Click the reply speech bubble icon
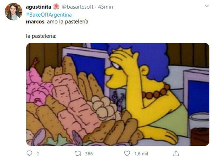215x160 pixels. (x=29, y=153)
